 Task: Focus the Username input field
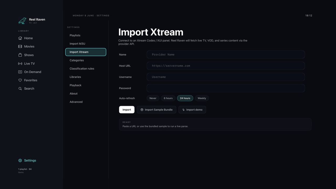click(x=226, y=77)
